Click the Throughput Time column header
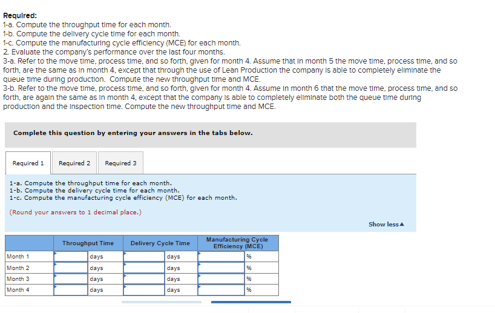The width and height of the screenshot is (495, 313). coord(88,243)
